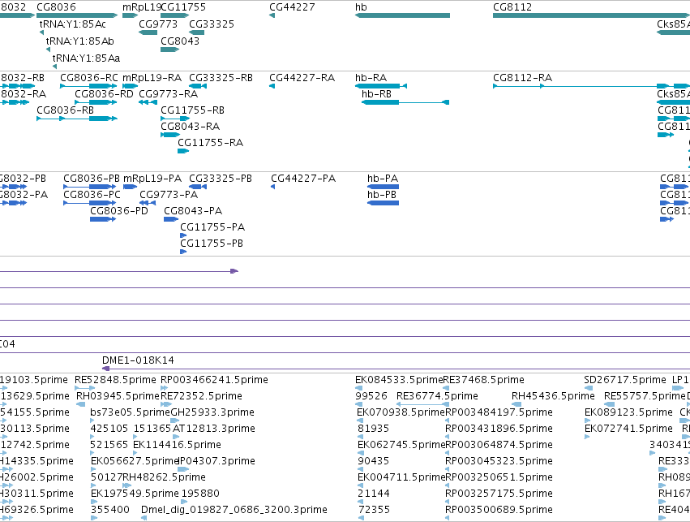Select RE55757.5prime EST label
The height and width of the screenshot is (522, 690).
645,396
